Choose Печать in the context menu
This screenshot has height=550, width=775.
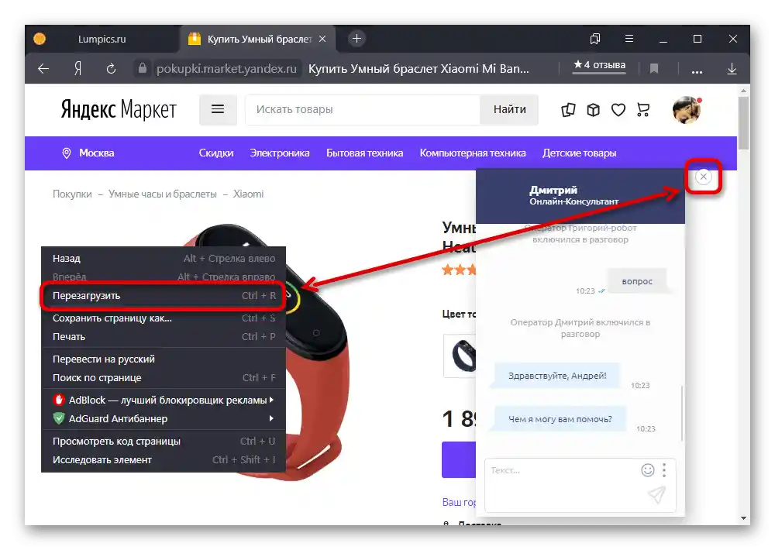pyautogui.click(x=164, y=336)
